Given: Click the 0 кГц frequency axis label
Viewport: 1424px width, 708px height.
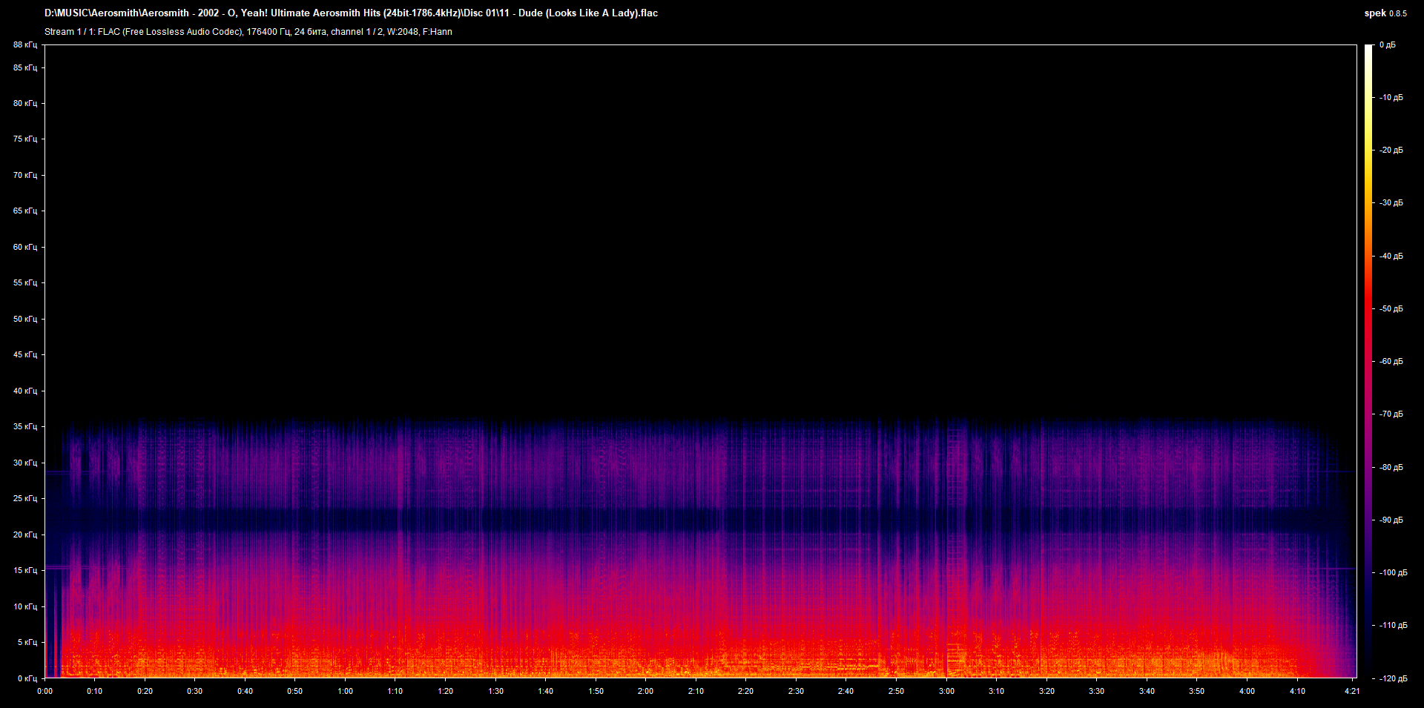Looking at the screenshot, I should tap(27, 678).
